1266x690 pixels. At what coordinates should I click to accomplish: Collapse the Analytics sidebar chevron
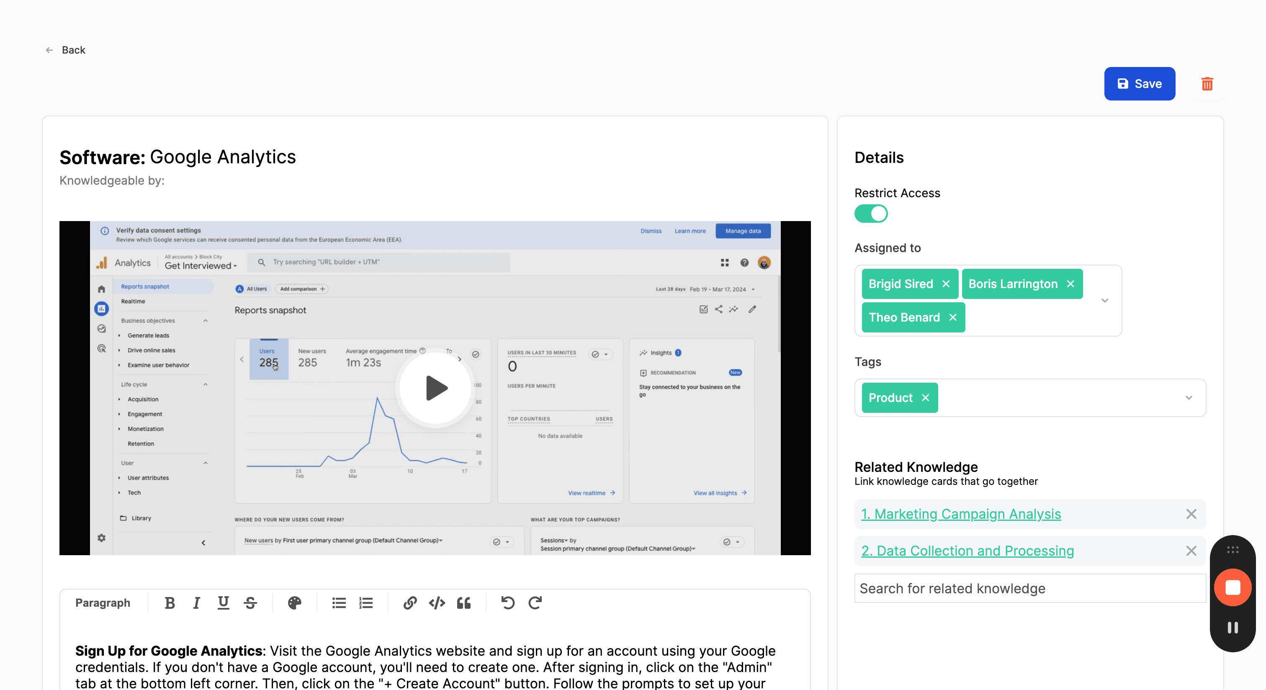(203, 543)
